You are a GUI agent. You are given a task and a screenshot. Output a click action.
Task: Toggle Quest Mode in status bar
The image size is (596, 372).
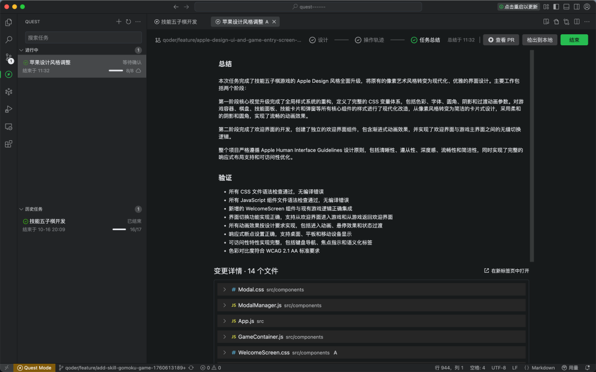pyautogui.click(x=34, y=368)
